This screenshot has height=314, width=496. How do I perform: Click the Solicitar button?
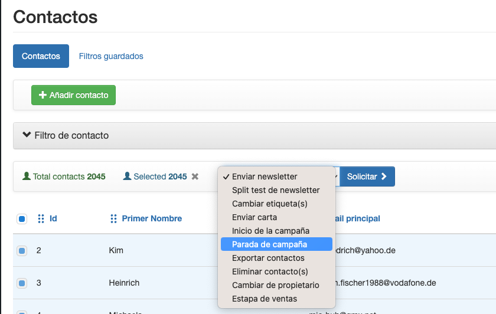click(x=367, y=176)
